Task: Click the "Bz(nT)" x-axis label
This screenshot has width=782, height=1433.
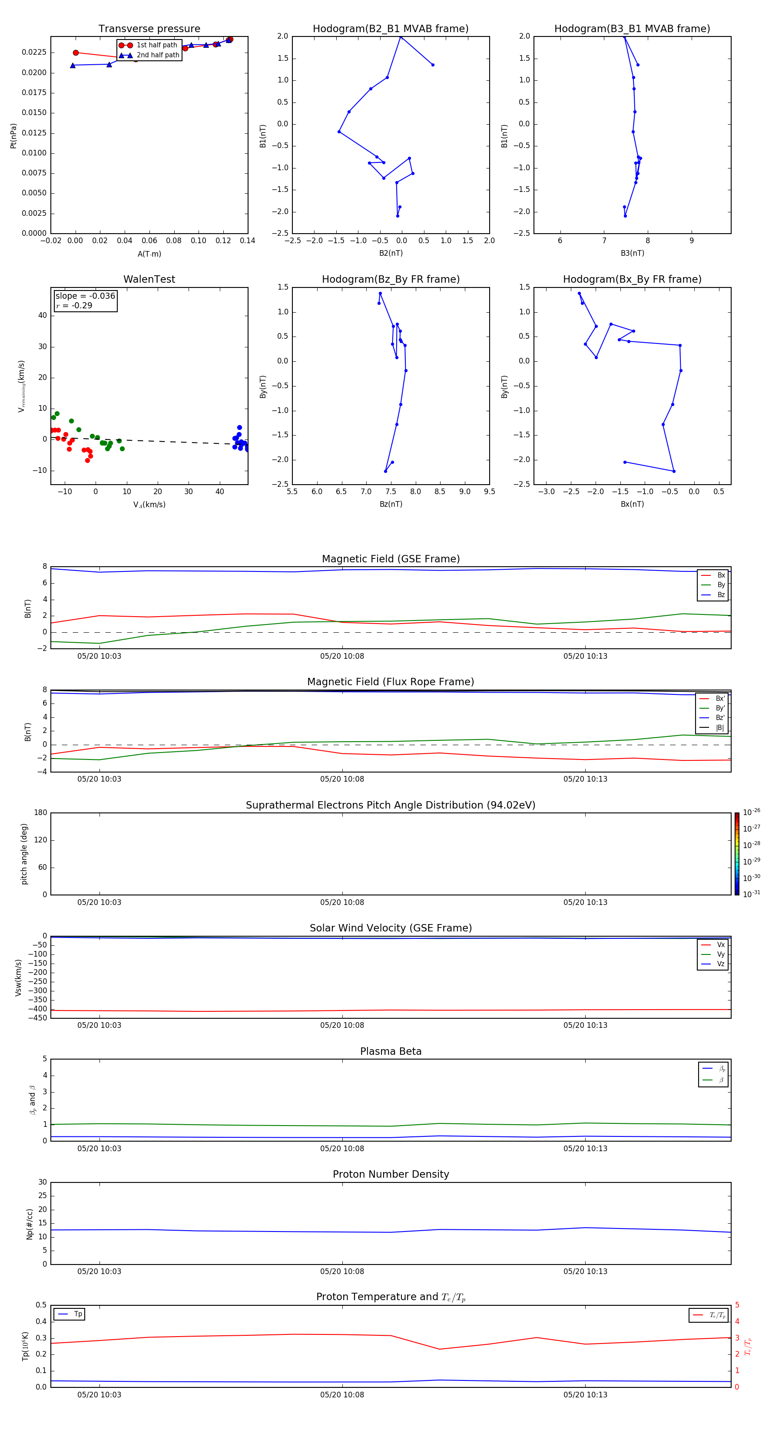Action: [391, 504]
